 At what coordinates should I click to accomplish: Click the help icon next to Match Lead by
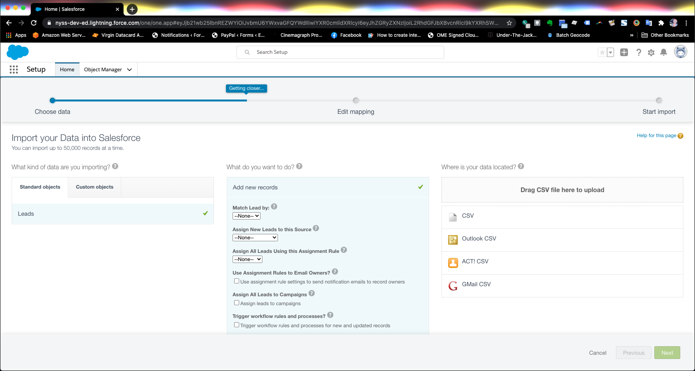274,206
